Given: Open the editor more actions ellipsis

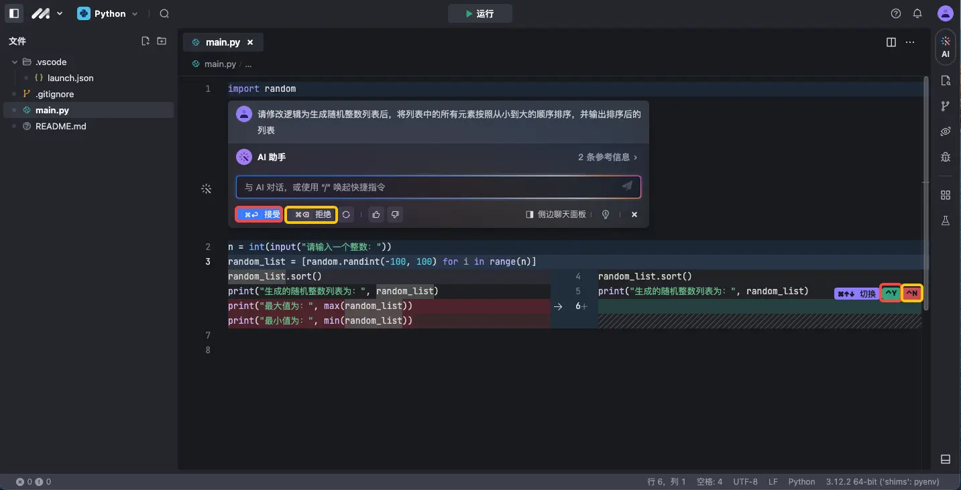Looking at the screenshot, I should tap(910, 42).
